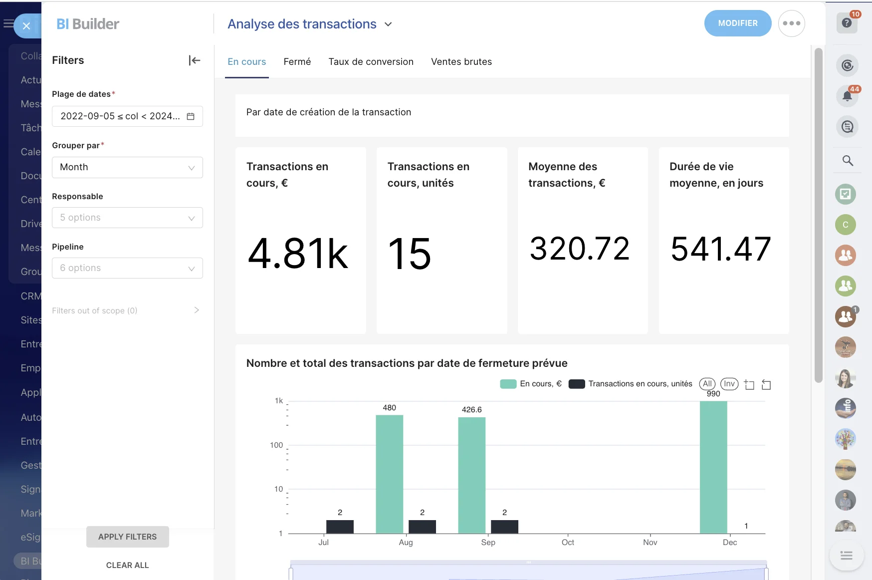The image size is (872, 580).
Task: Open the calendar icon in date range
Action: point(191,116)
